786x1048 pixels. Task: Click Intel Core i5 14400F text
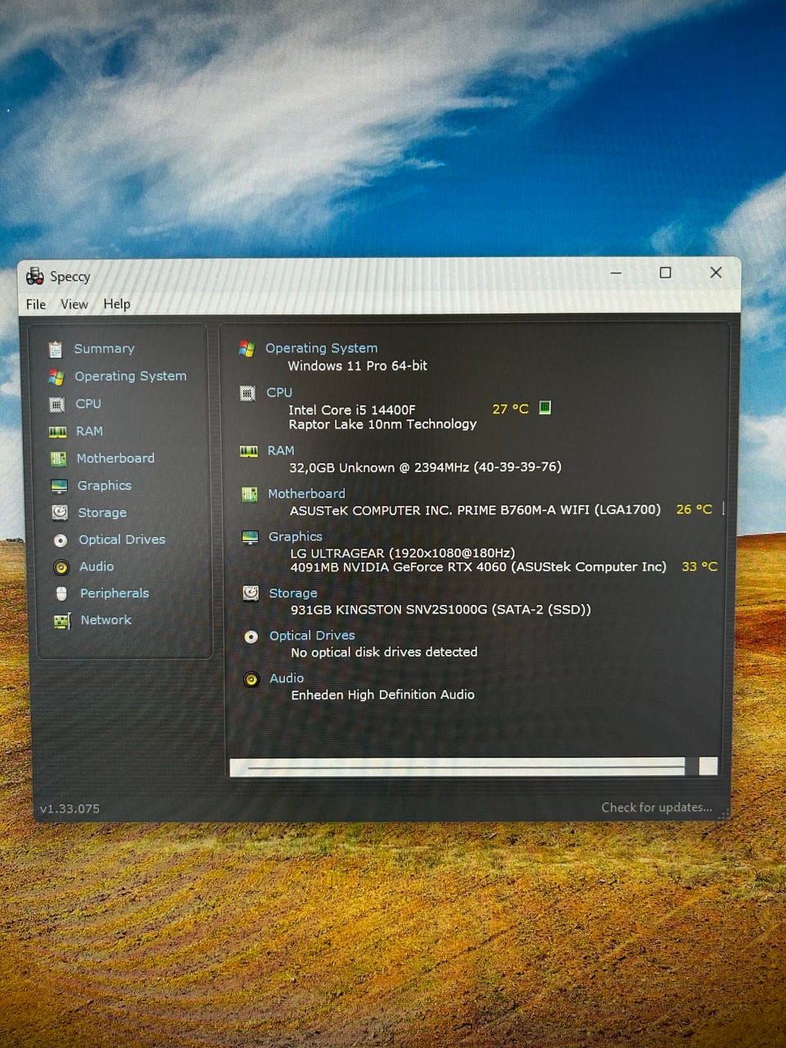click(x=352, y=409)
